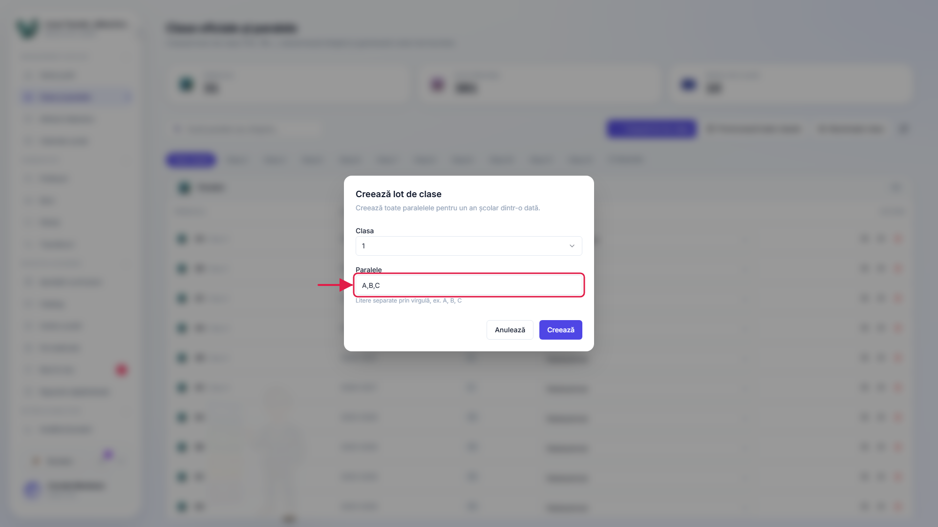Click the blurred app logo in sidebar header
Screen dimensions: 938x527
point(27,28)
